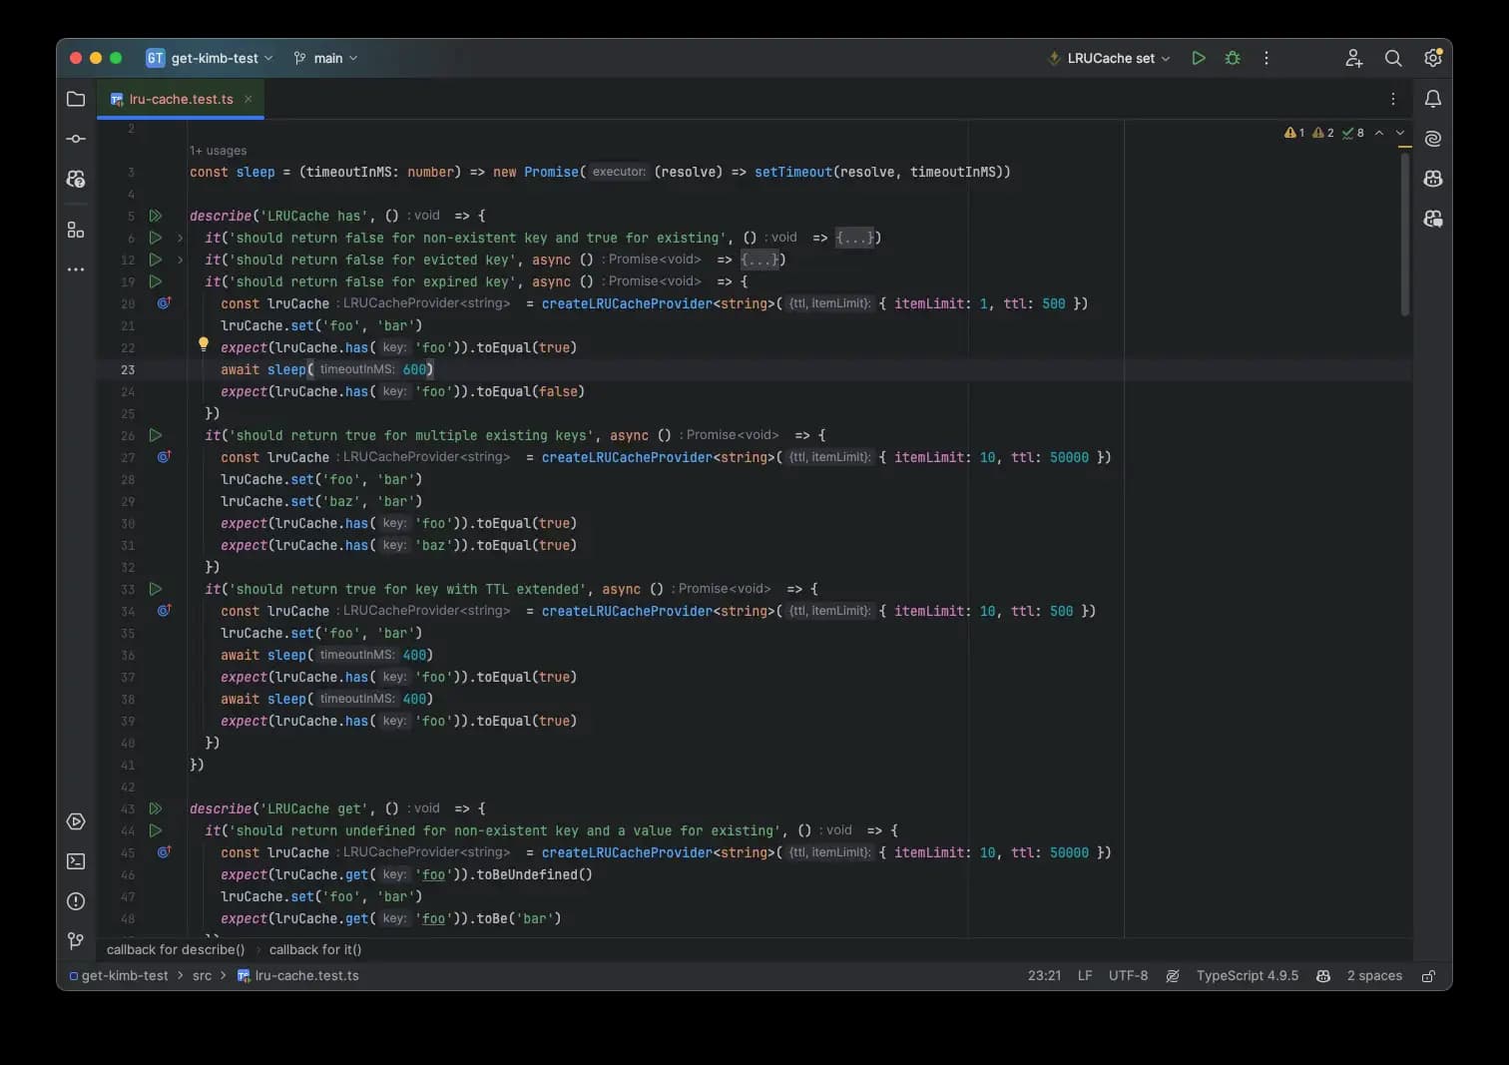This screenshot has height=1065, width=1509.
Task: Change 2 spaces indentation setting
Action: coord(1374,976)
